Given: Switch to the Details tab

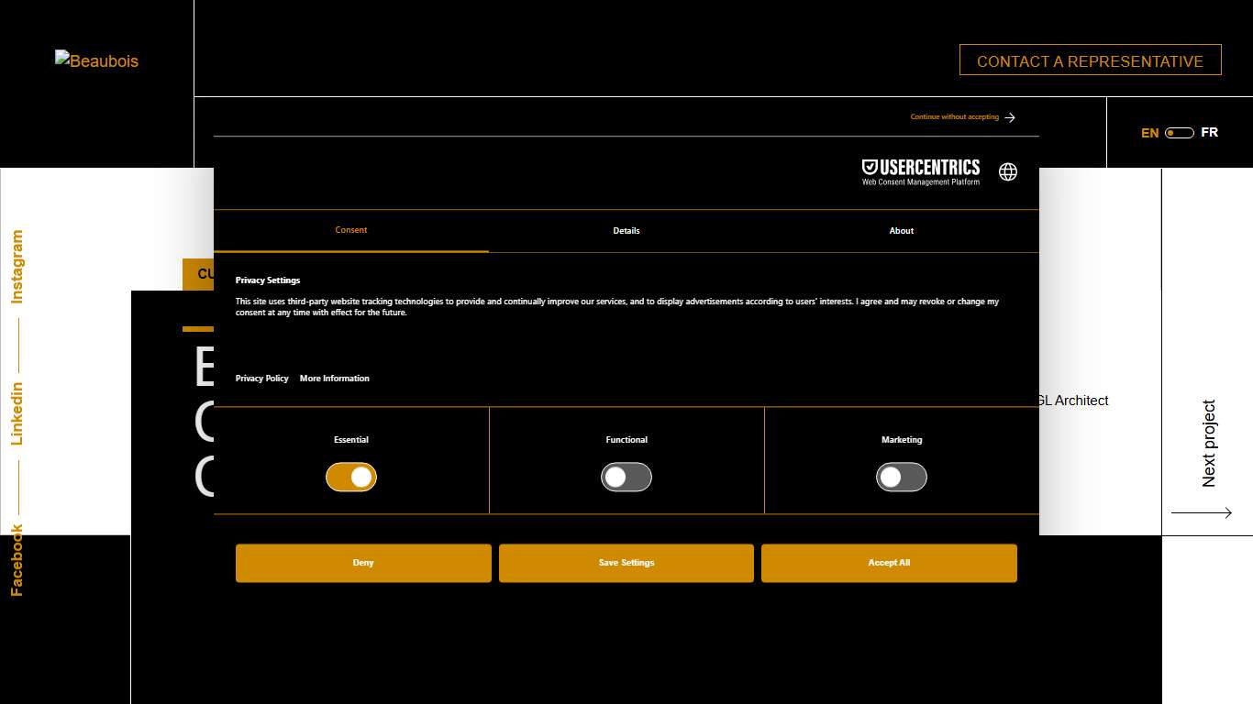Looking at the screenshot, I should (x=626, y=231).
